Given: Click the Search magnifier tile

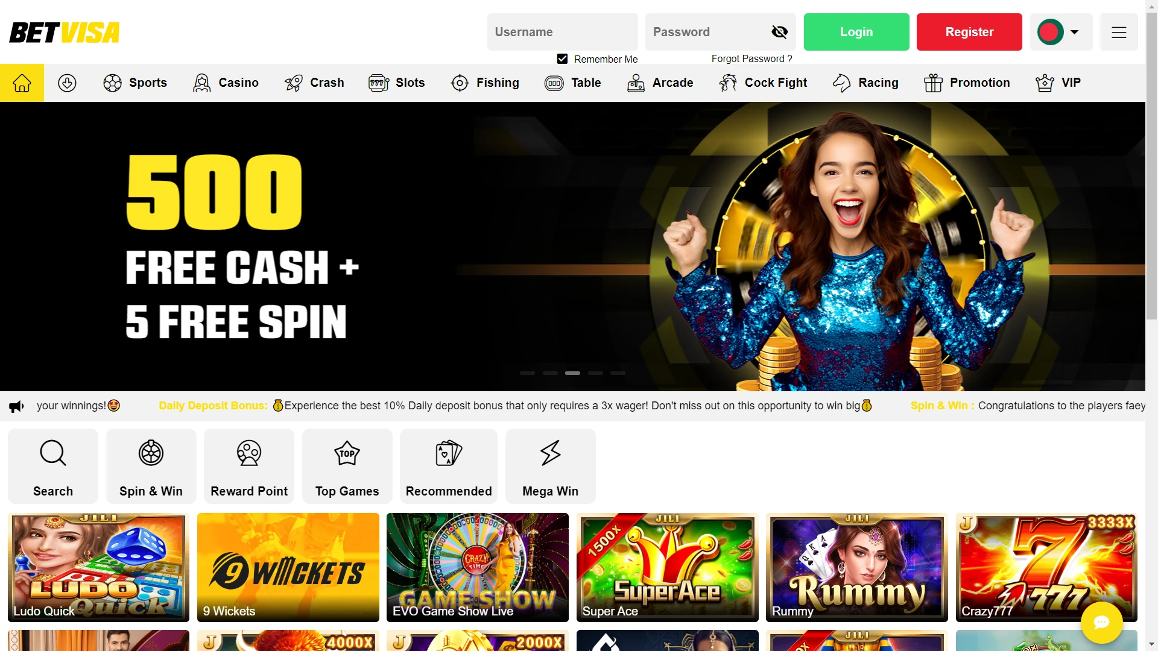Looking at the screenshot, I should pyautogui.click(x=53, y=466).
